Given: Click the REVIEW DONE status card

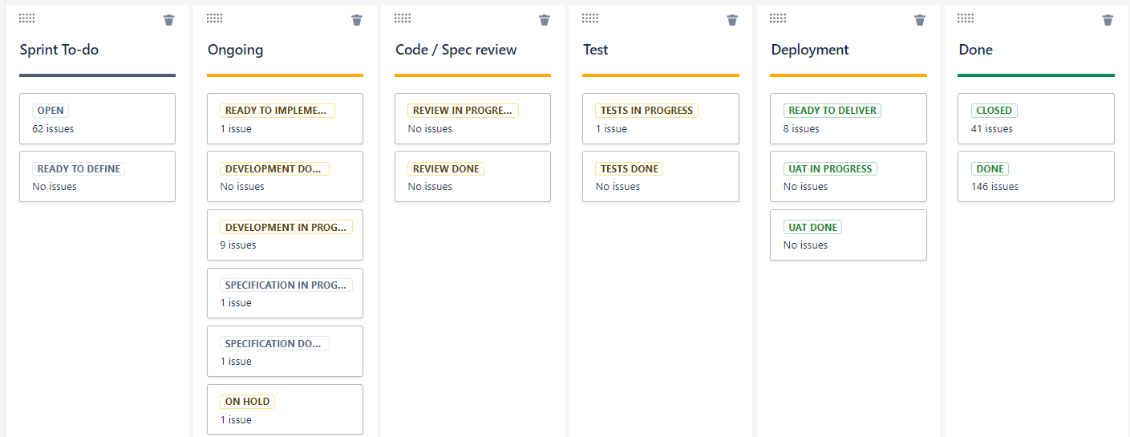Looking at the screenshot, I should (x=472, y=176).
